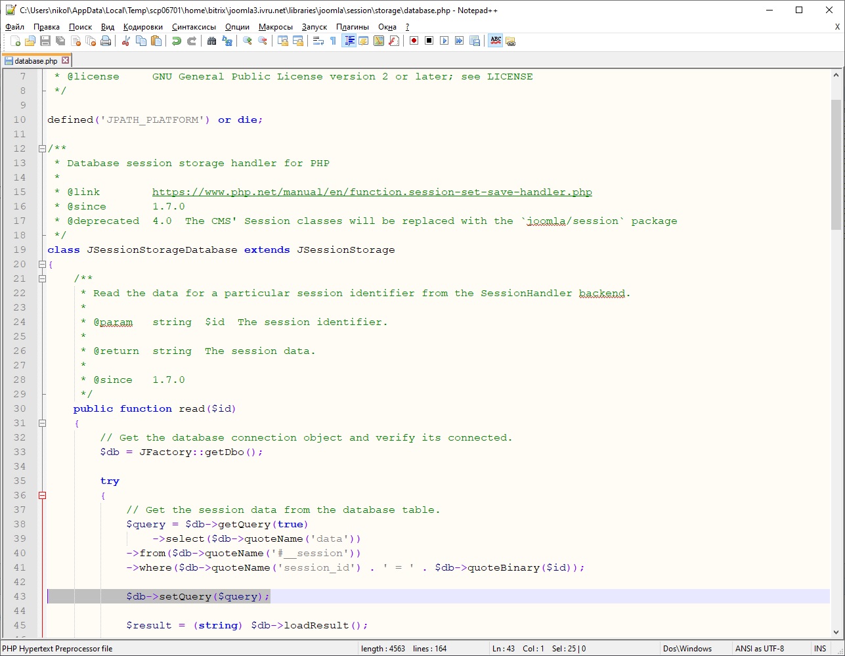Zoom in using the magnifier plus icon

click(x=248, y=41)
